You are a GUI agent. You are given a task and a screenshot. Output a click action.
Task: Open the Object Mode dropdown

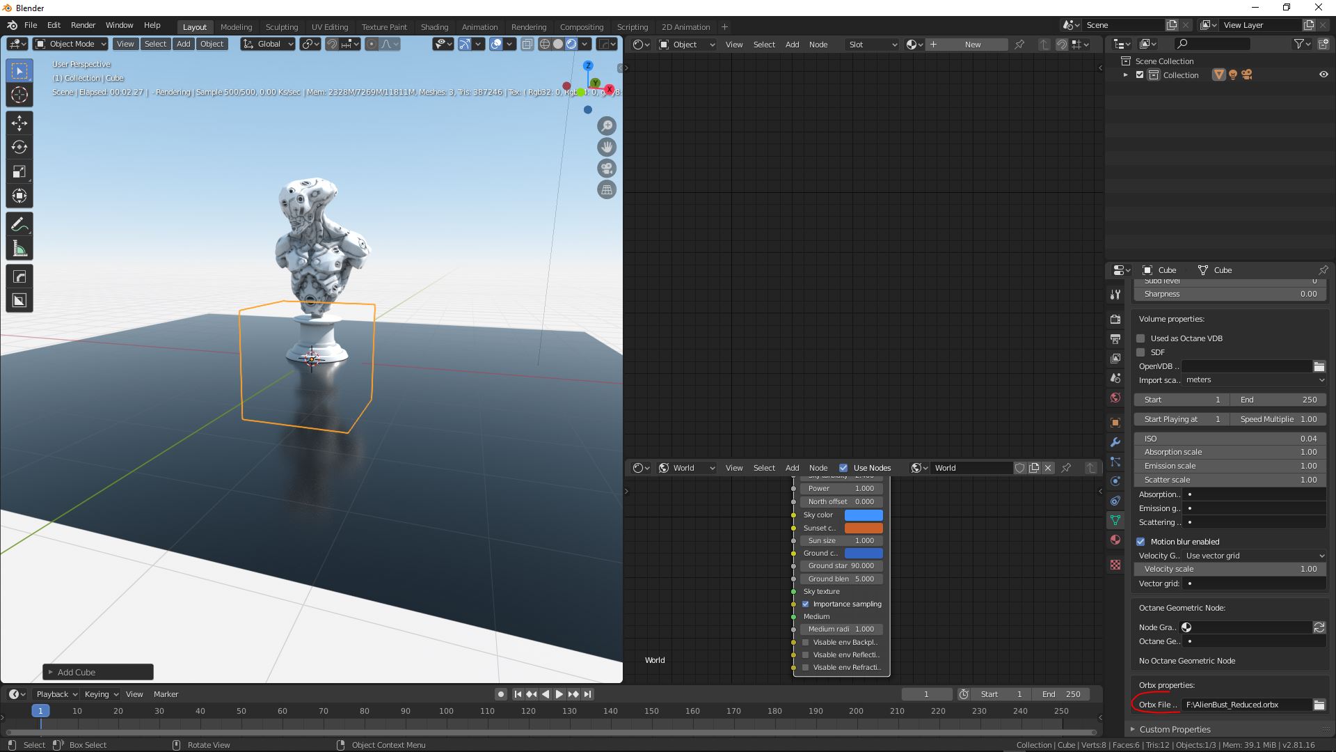tap(70, 44)
